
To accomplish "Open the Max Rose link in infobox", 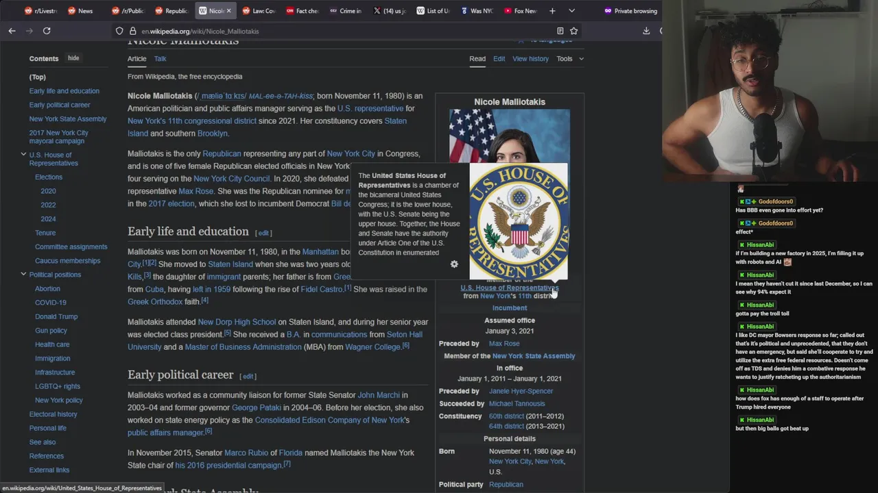I will coord(504,344).
